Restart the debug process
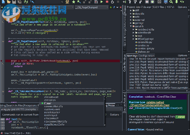 [x=113, y=2]
